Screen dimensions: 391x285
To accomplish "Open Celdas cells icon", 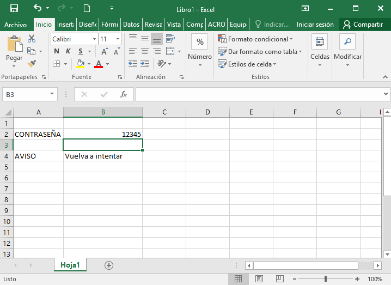I will click(320, 41).
